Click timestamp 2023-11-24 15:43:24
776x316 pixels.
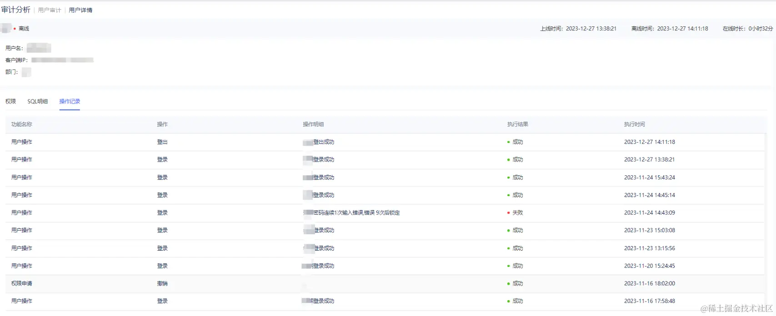(x=650, y=178)
